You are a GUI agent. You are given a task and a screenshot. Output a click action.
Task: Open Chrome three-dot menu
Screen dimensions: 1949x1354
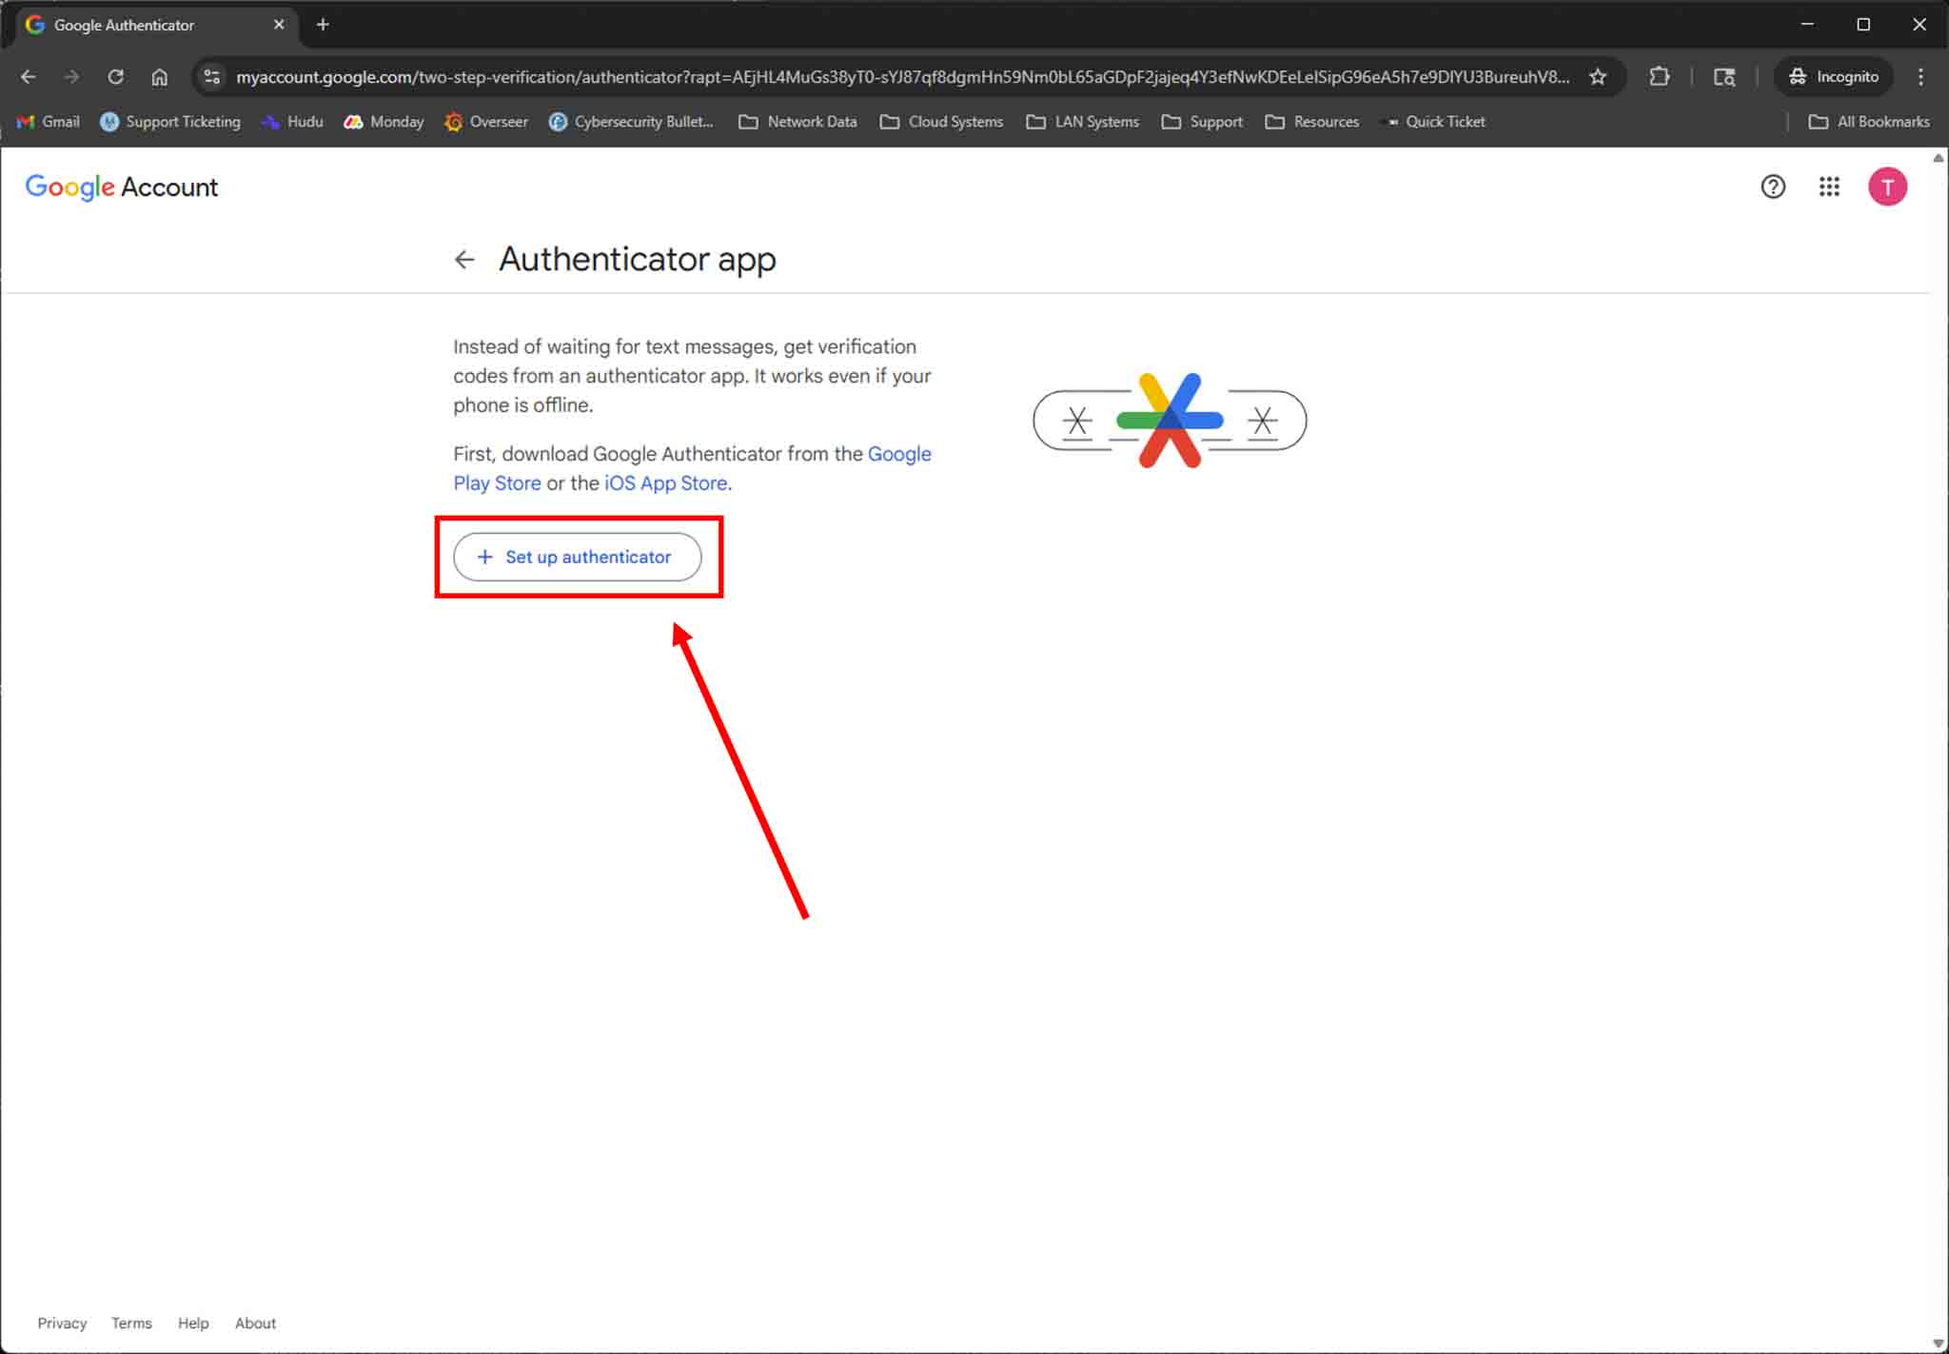[x=1919, y=77]
